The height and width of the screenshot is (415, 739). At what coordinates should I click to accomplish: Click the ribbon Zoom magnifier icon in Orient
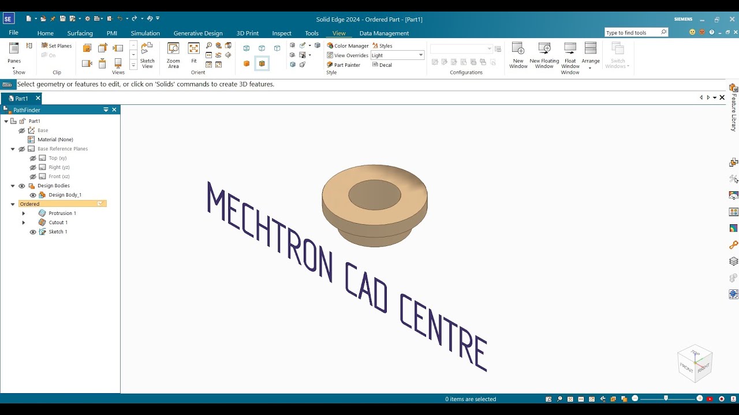tap(209, 46)
